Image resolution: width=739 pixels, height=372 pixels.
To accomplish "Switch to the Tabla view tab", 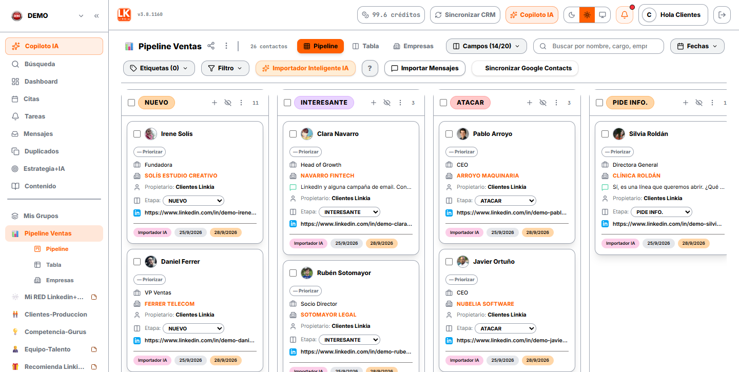I will 366,46.
